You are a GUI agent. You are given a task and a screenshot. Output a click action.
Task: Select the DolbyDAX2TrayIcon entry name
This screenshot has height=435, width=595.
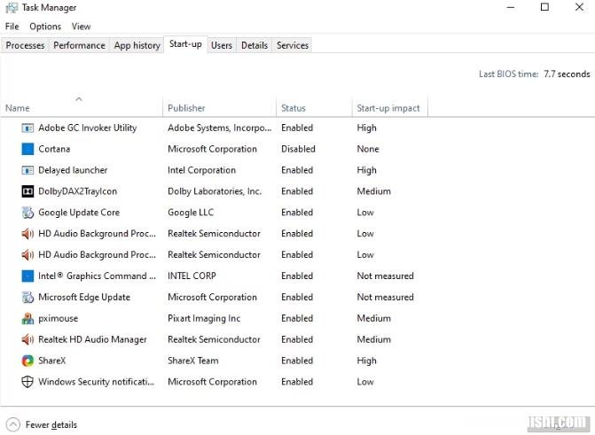click(x=78, y=191)
